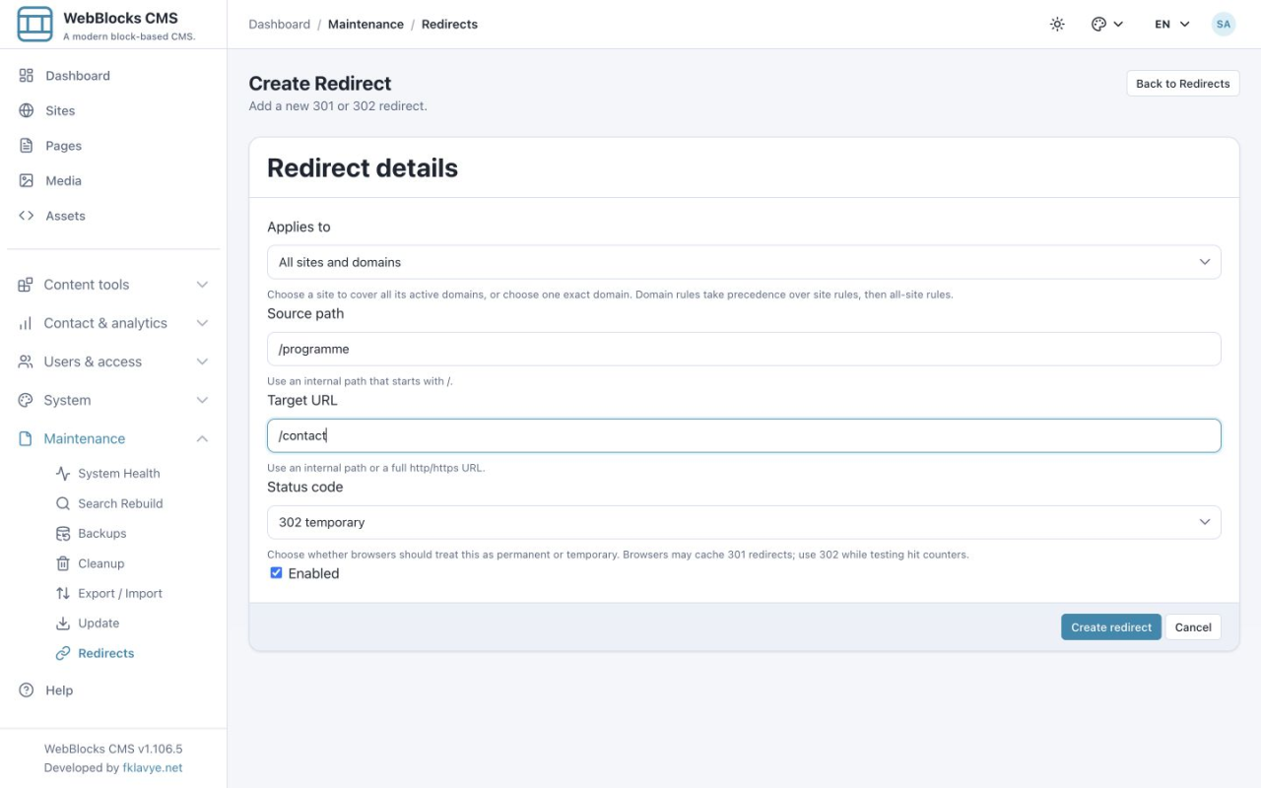Open System Health via its pulse icon
1261x788 pixels.
(x=63, y=474)
